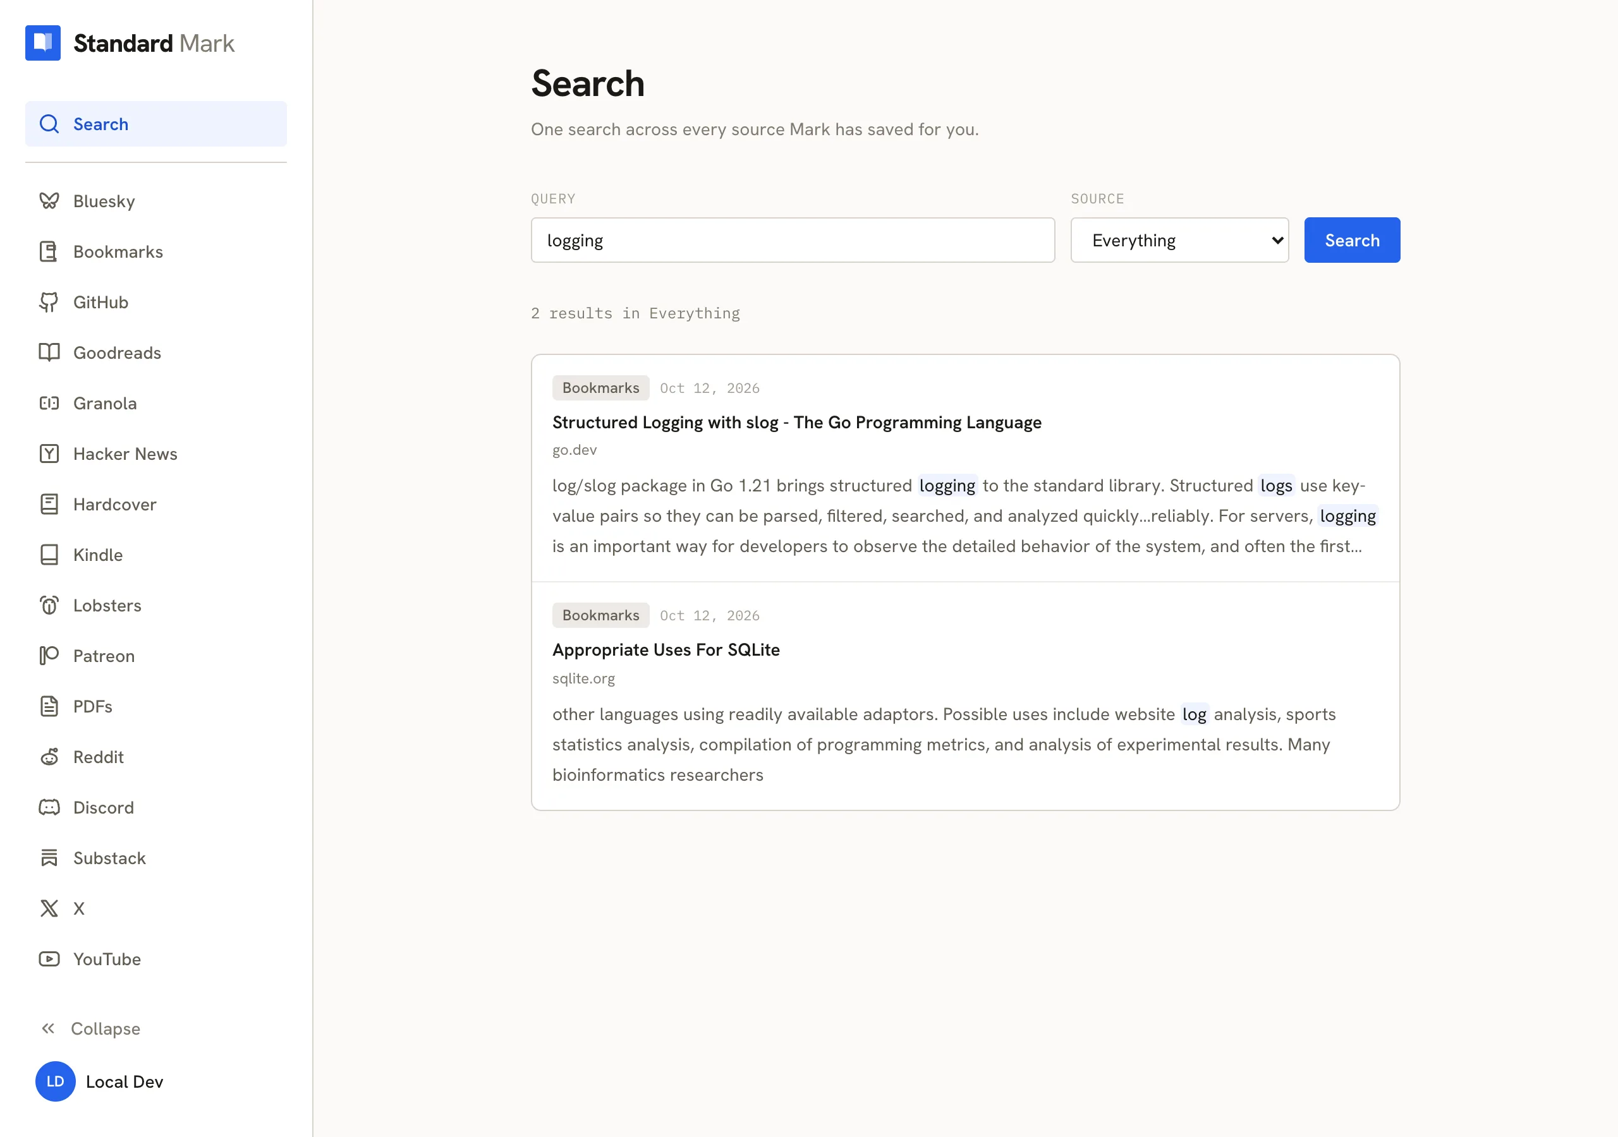
Task: Select the Reddit label in sidebar
Action: pos(99,757)
